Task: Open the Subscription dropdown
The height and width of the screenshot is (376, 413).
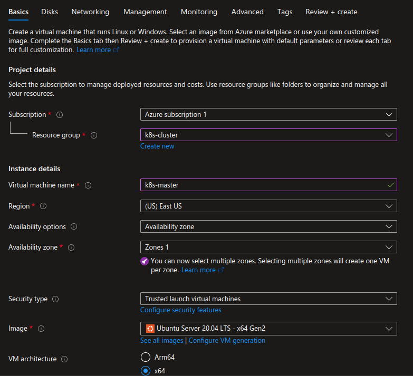Action: pyautogui.click(x=268, y=114)
